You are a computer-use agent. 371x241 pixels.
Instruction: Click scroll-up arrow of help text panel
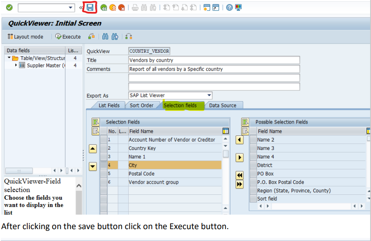(79, 186)
